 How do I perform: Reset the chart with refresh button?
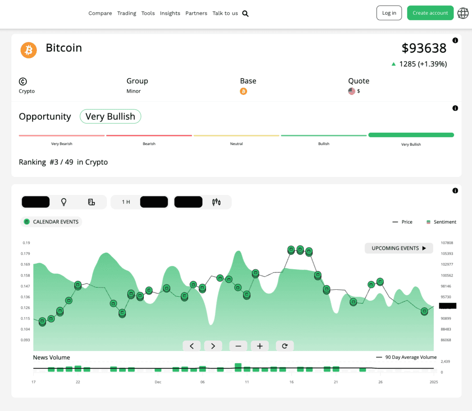(x=284, y=346)
